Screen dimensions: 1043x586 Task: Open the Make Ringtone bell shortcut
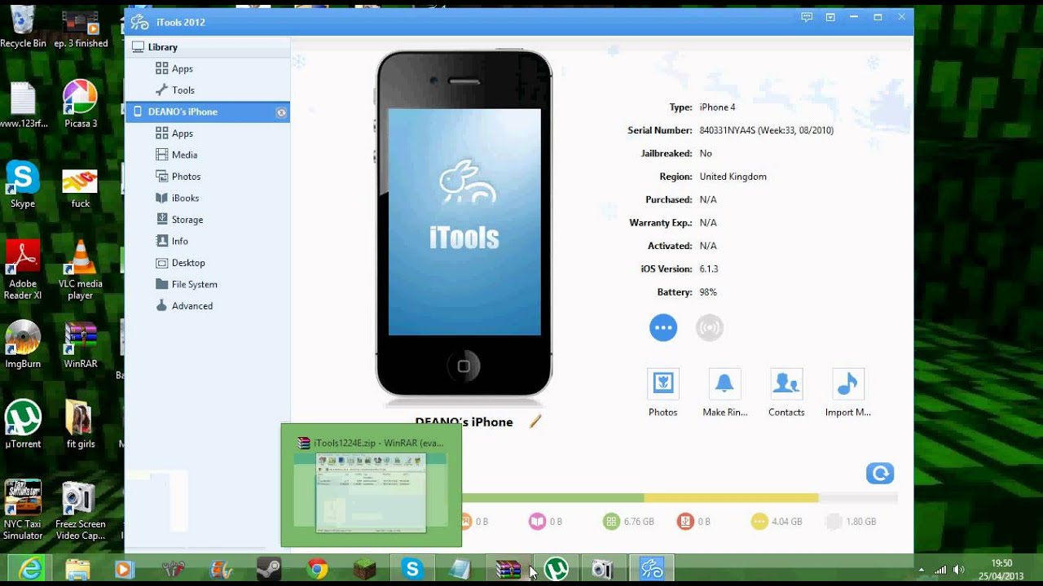[x=724, y=383]
